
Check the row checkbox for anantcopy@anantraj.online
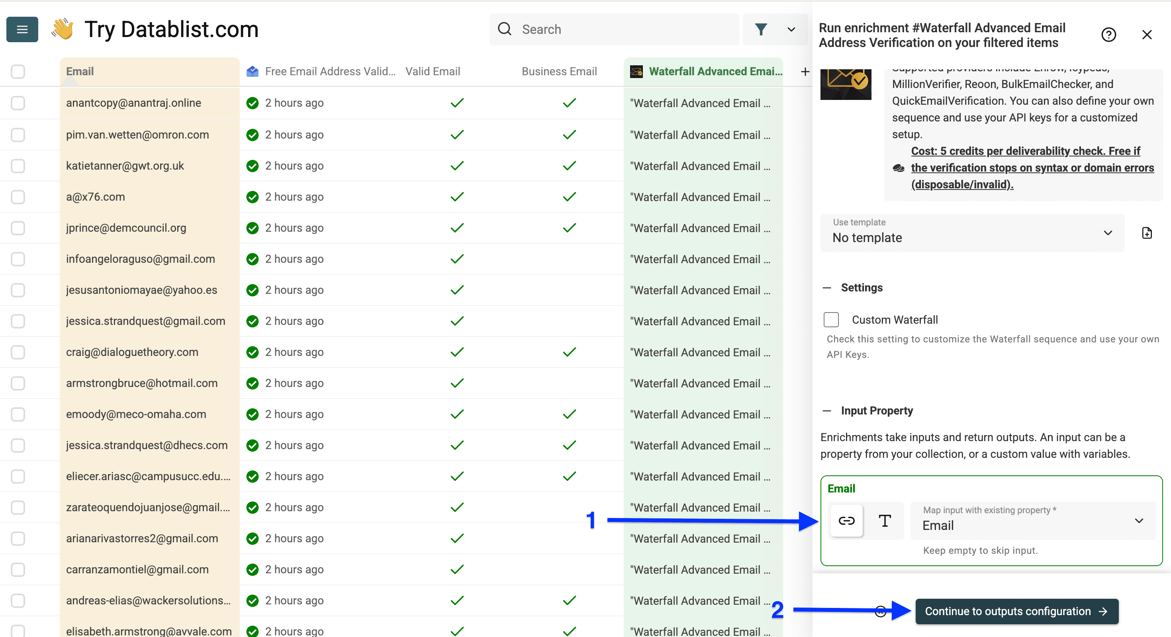[18, 103]
